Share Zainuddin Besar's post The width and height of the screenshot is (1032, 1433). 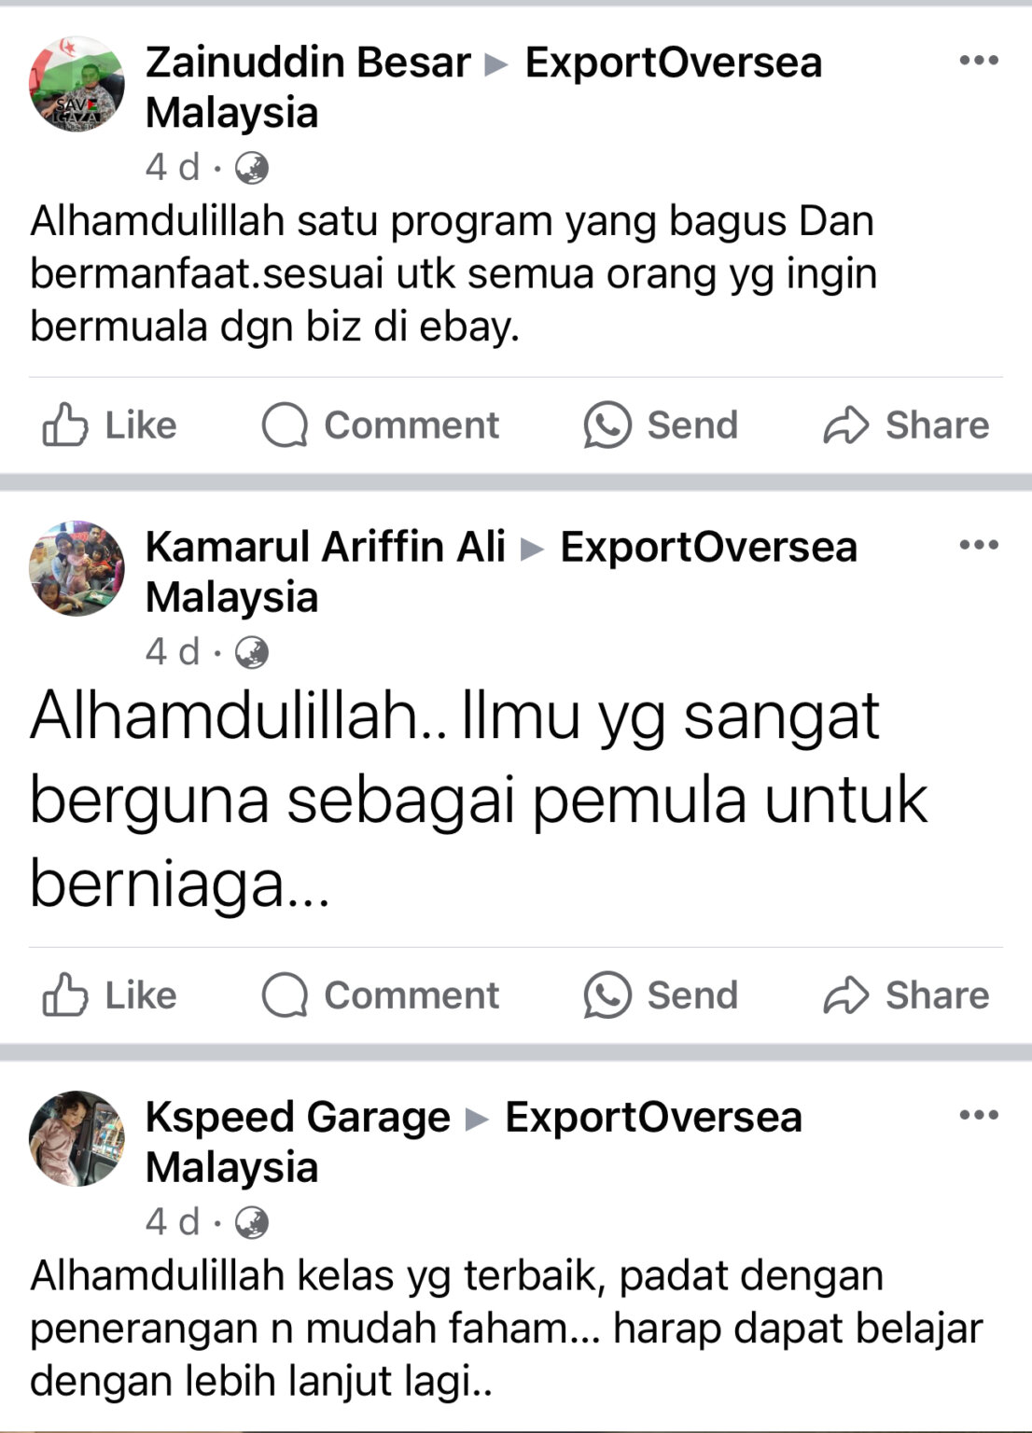click(906, 425)
